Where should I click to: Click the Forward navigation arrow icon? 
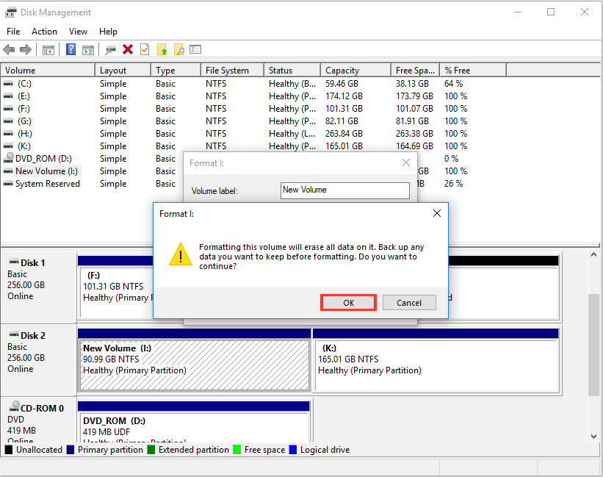pos(25,49)
